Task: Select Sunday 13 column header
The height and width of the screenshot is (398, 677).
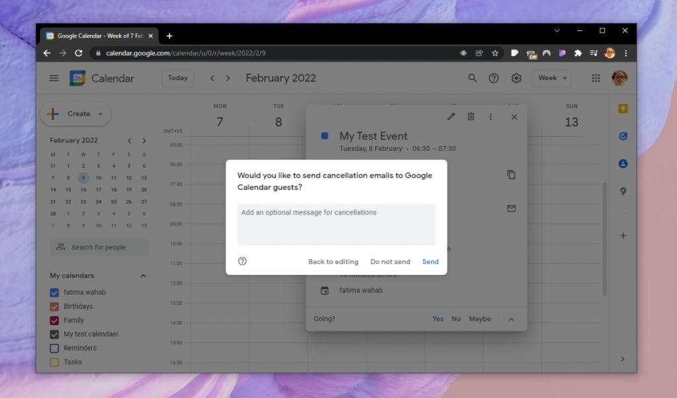Action: click(x=571, y=117)
